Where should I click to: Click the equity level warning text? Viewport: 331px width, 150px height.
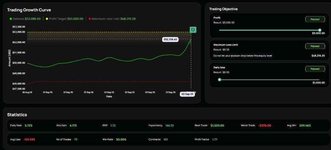(243, 56)
